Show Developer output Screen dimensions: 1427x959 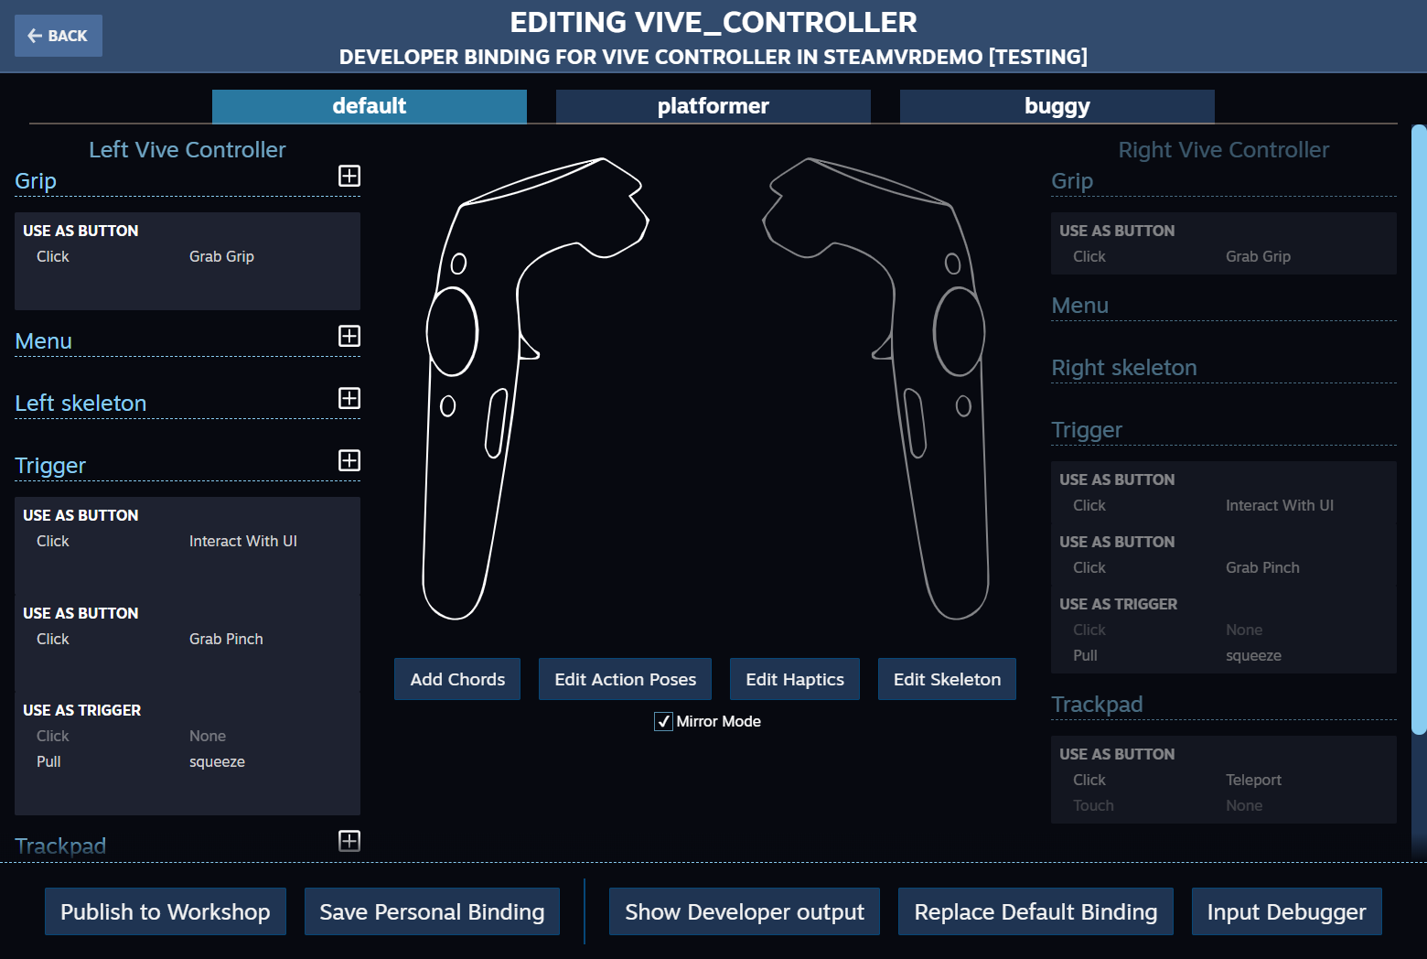(x=745, y=911)
